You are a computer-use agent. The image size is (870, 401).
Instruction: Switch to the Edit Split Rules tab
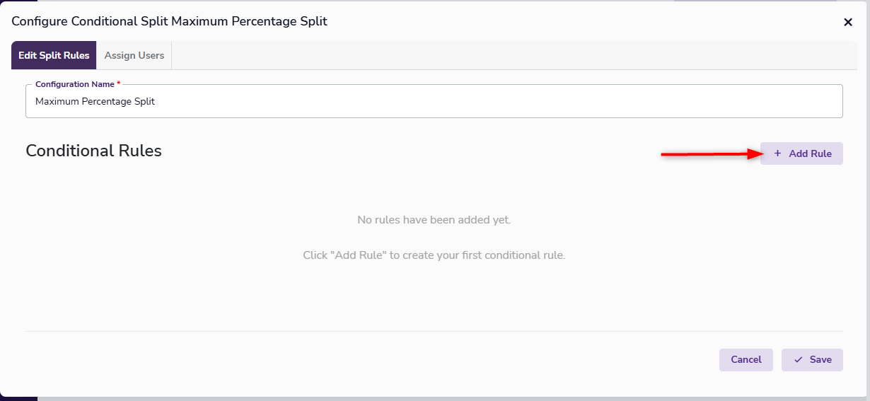pos(54,55)
